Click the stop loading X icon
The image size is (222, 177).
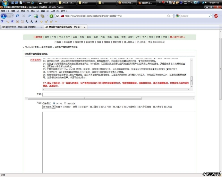[24, 16]
